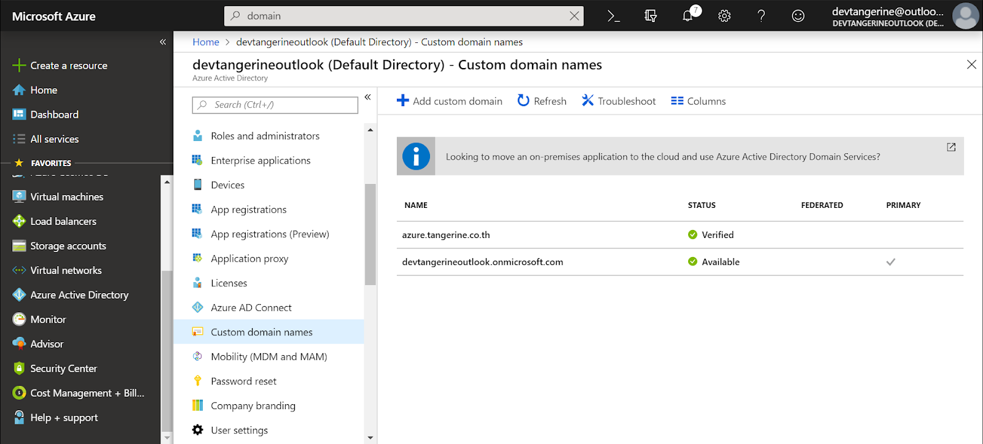
Task: Open account avatar menu
Action: tap(965, 16)
